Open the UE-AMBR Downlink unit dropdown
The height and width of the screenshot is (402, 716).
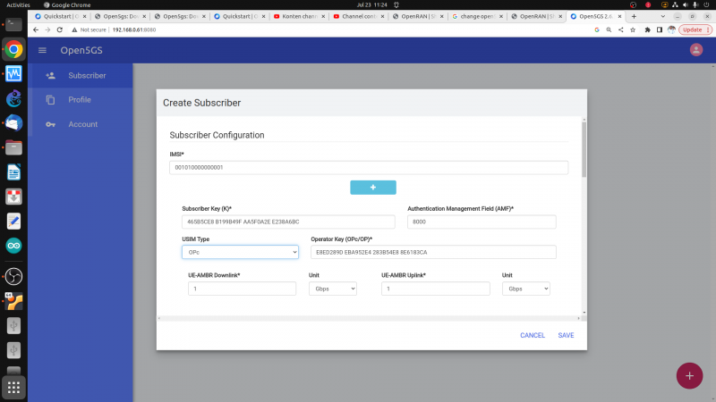pyautogui.click(x=332, y=289)
